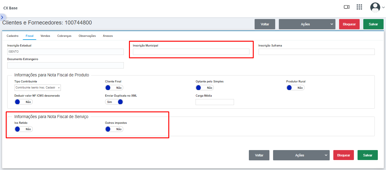The height and width of the screenshot is (170, 386).
Task: Click the bottom Bloquear button
Action: click(x=344, y=155)
